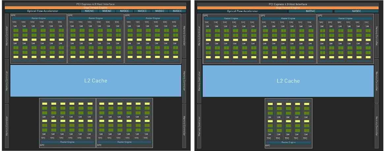This screenshot has height=151, width=385.
Task: Click the first NVDEC block in left diagram
Action: [x=125, y=11]
